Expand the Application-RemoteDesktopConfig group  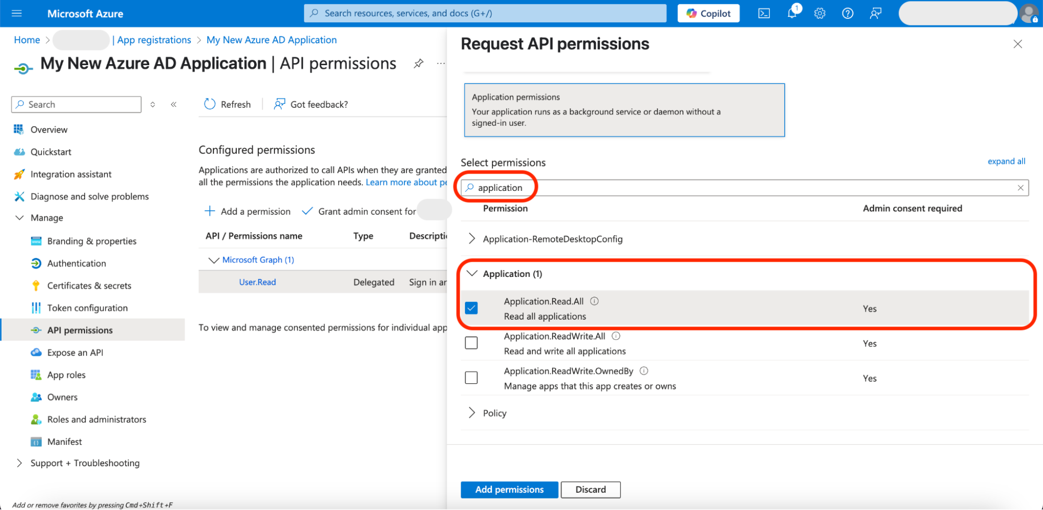click(x=472, y=239)
